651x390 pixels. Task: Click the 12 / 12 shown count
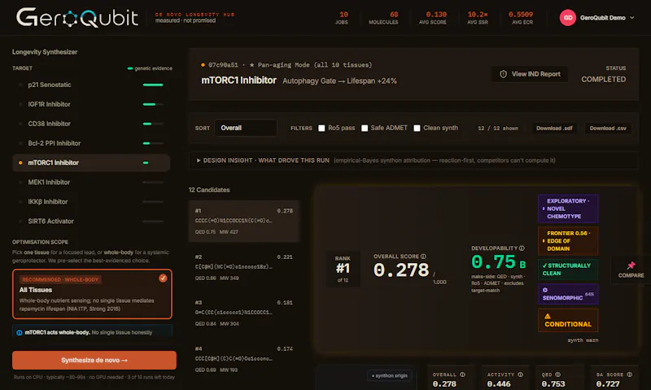pyautogui.click(x=498, y=129)
